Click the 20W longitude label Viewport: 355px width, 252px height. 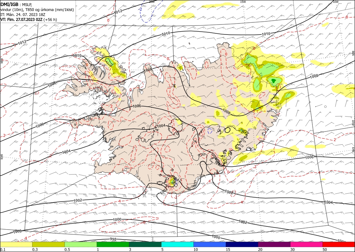pyautogui.click(x=152, y=2)
